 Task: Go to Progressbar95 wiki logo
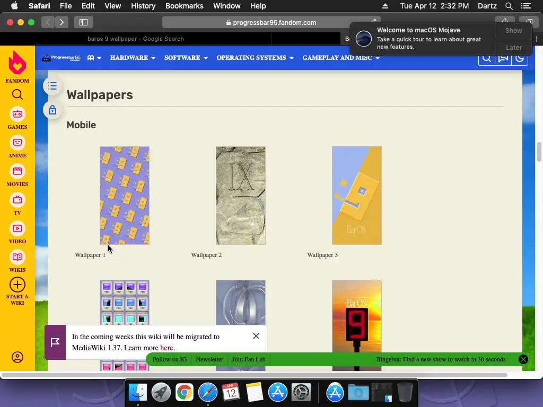(x=62, y=58)
